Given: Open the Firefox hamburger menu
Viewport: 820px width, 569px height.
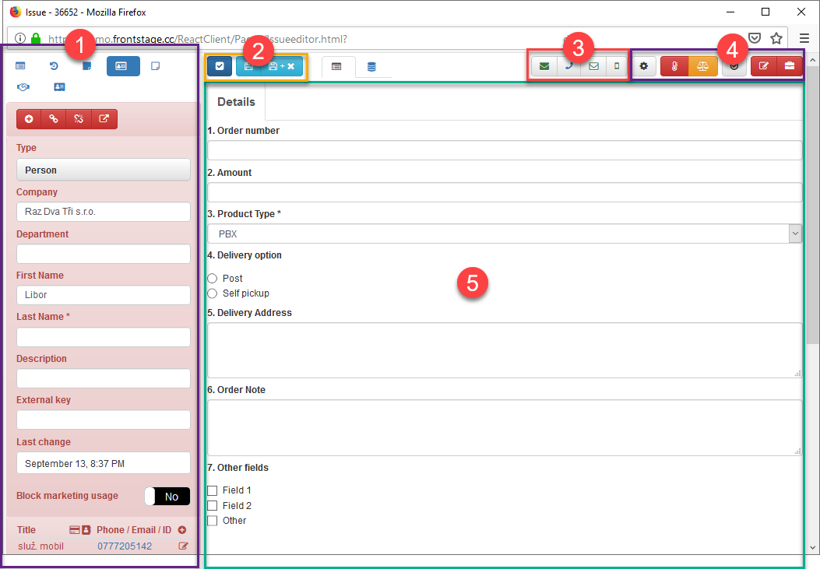Looking at the screenshot, I should point(804,38).
